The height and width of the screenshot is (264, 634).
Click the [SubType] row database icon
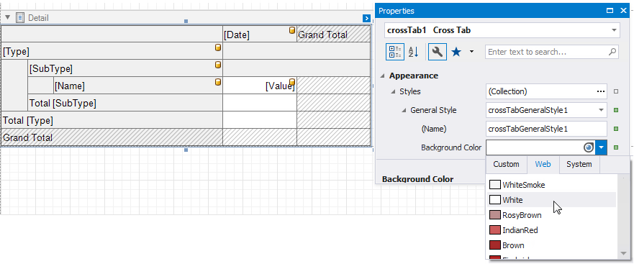218,65
